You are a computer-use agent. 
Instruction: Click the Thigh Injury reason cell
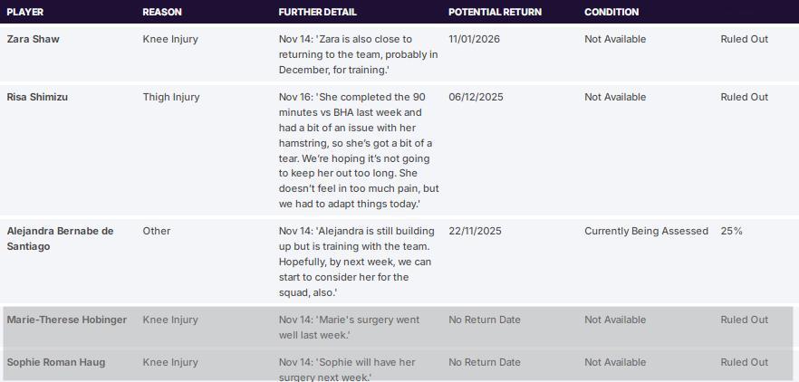pyautogui.click(x=170, y=97)
